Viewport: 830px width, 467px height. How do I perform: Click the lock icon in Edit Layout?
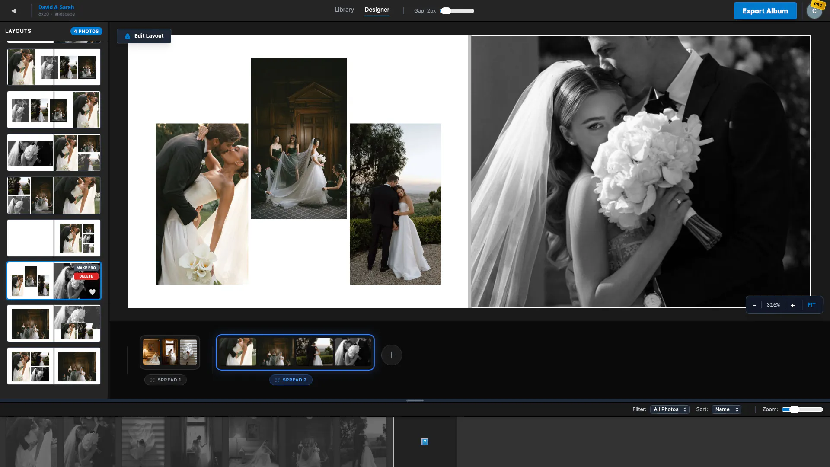128,36
